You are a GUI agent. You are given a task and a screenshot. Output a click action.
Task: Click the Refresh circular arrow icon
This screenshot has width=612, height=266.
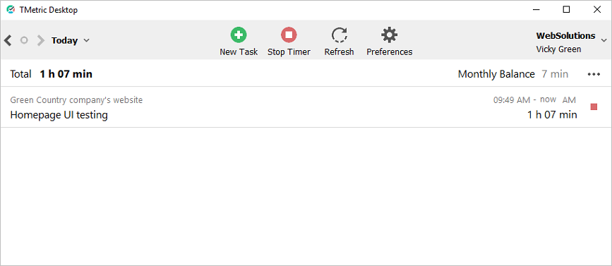[339, 35]
